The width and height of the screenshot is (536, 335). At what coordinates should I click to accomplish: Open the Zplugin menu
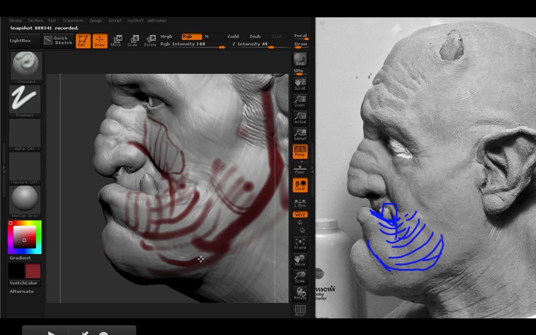[96, 21]
